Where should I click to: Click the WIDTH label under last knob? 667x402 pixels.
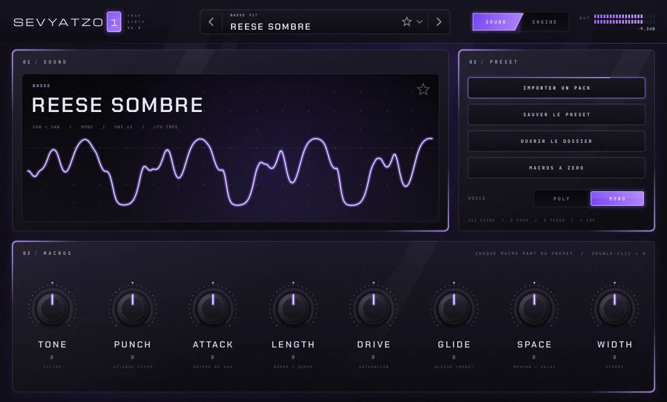coord(615,344)
